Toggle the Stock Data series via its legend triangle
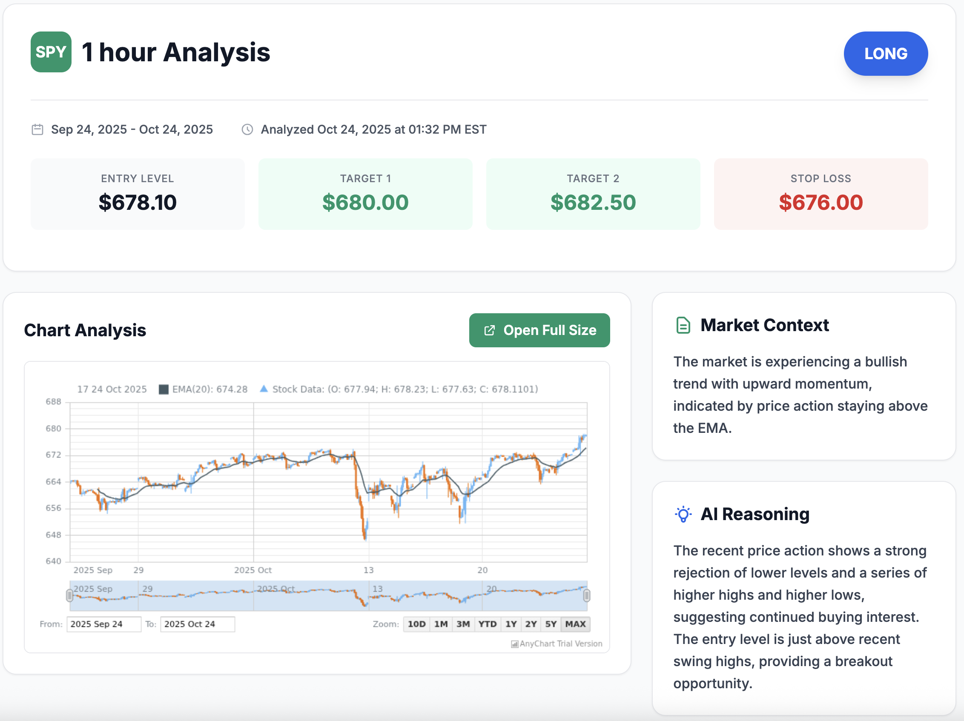This screenshot has width=964, height=721. (x=264, y=389)
